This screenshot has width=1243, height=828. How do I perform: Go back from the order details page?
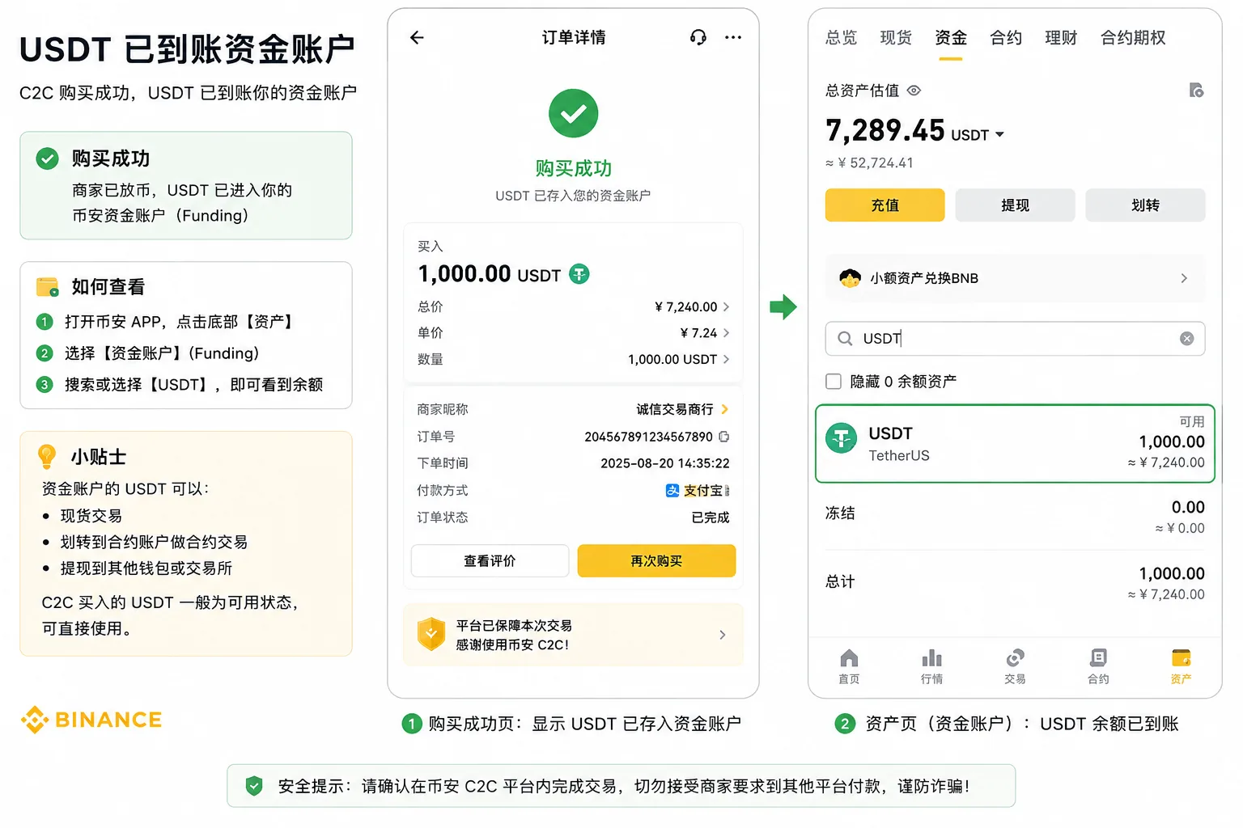click(x=417, y=37)
